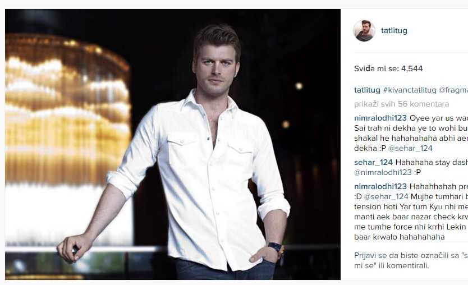Open sehar_124 username on 'Hahahaha stay' comment
This screenshot has height=285, width=468.
[x=373, y=162]
